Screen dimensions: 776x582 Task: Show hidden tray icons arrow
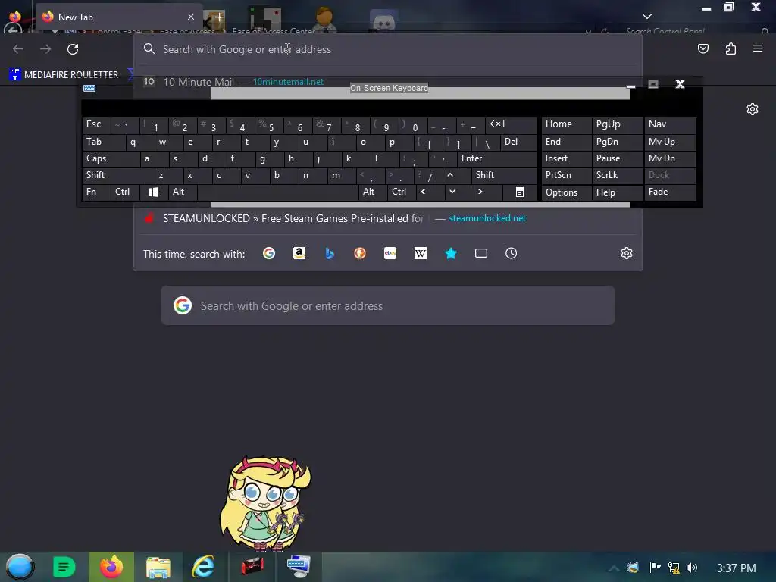click(x=614, y=568)
